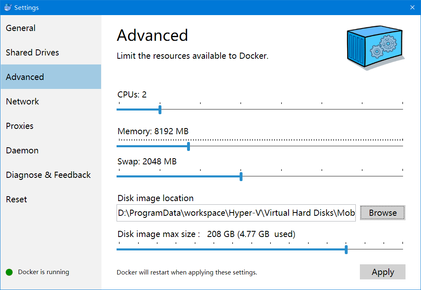Click the Swap slider handle

tap(241, 177)
